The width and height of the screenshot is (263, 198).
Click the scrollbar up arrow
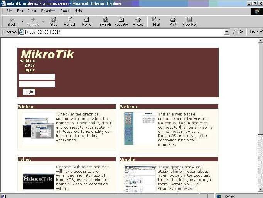click(260, 41)
